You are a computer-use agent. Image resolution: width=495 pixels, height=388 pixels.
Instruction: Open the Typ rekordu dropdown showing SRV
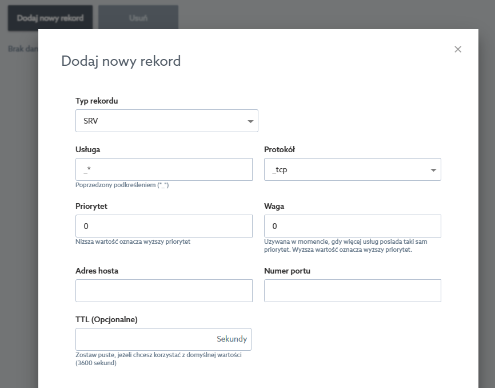166,121
